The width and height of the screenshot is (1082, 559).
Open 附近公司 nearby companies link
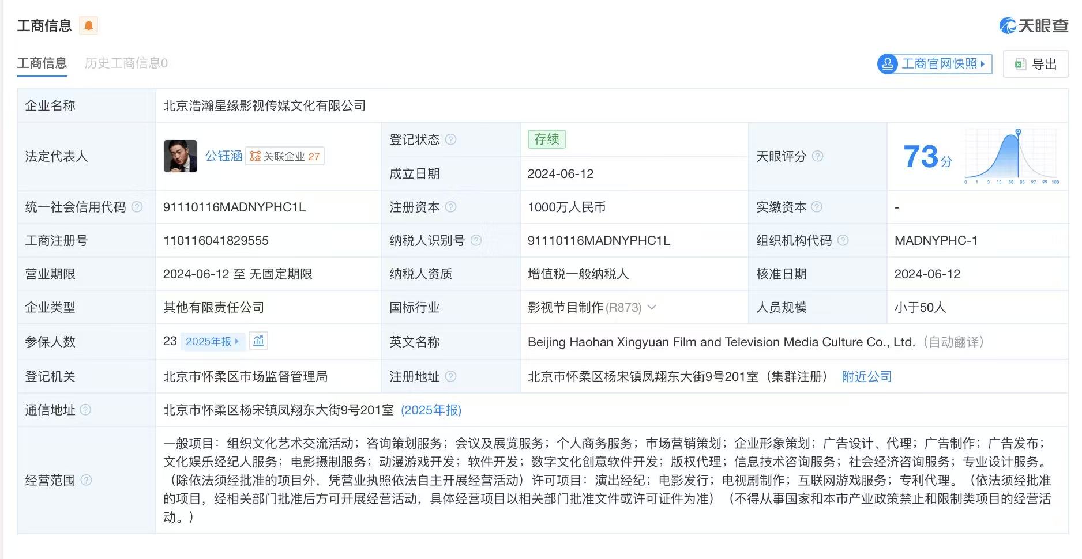tap(867, 376)
